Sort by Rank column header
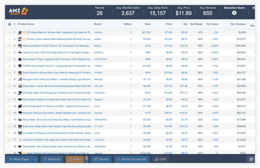This screenshot has height=168, width=260. [x=148, y=24]
